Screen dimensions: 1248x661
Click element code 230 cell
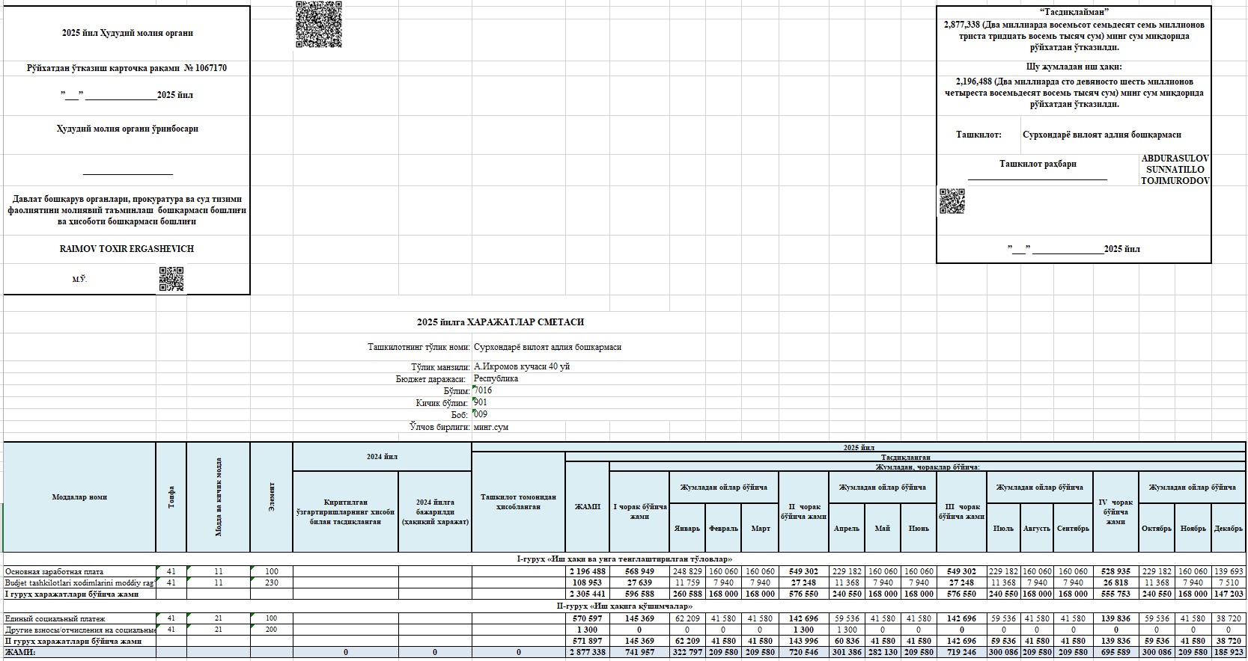tap(272, 582)
